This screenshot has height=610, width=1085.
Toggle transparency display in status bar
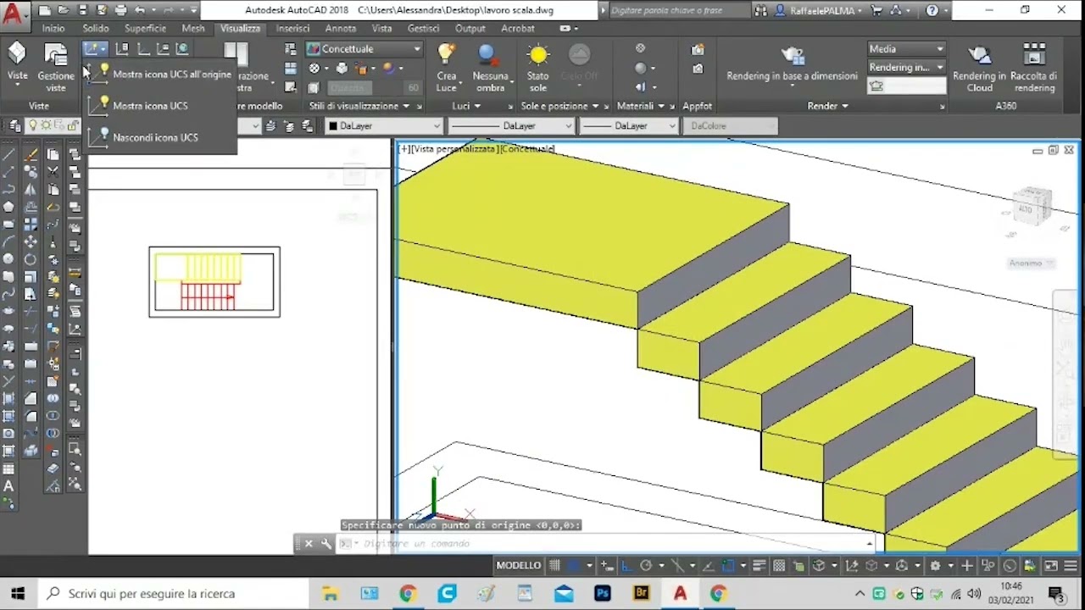[778, 566]
